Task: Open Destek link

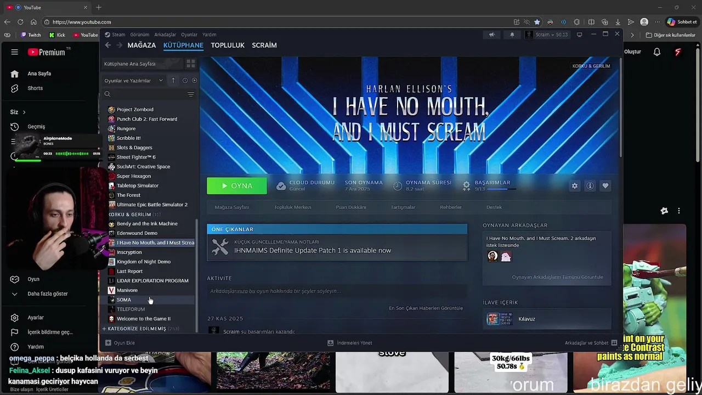Action: pyautogui.click(x=494, y=207)
